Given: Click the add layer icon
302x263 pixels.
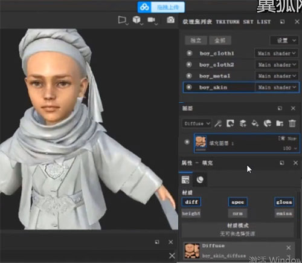Looking at the screenshot, I should click(x=243, y=123).
